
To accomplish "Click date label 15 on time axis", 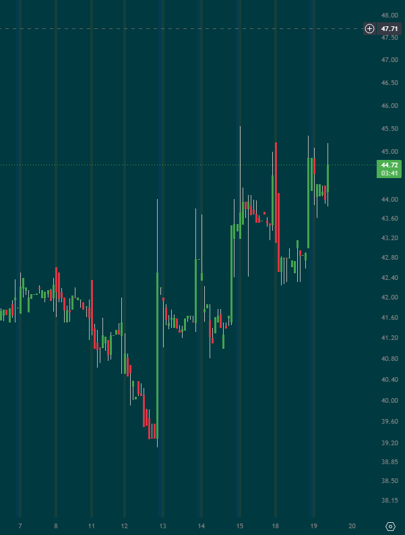I will (240, 526).
